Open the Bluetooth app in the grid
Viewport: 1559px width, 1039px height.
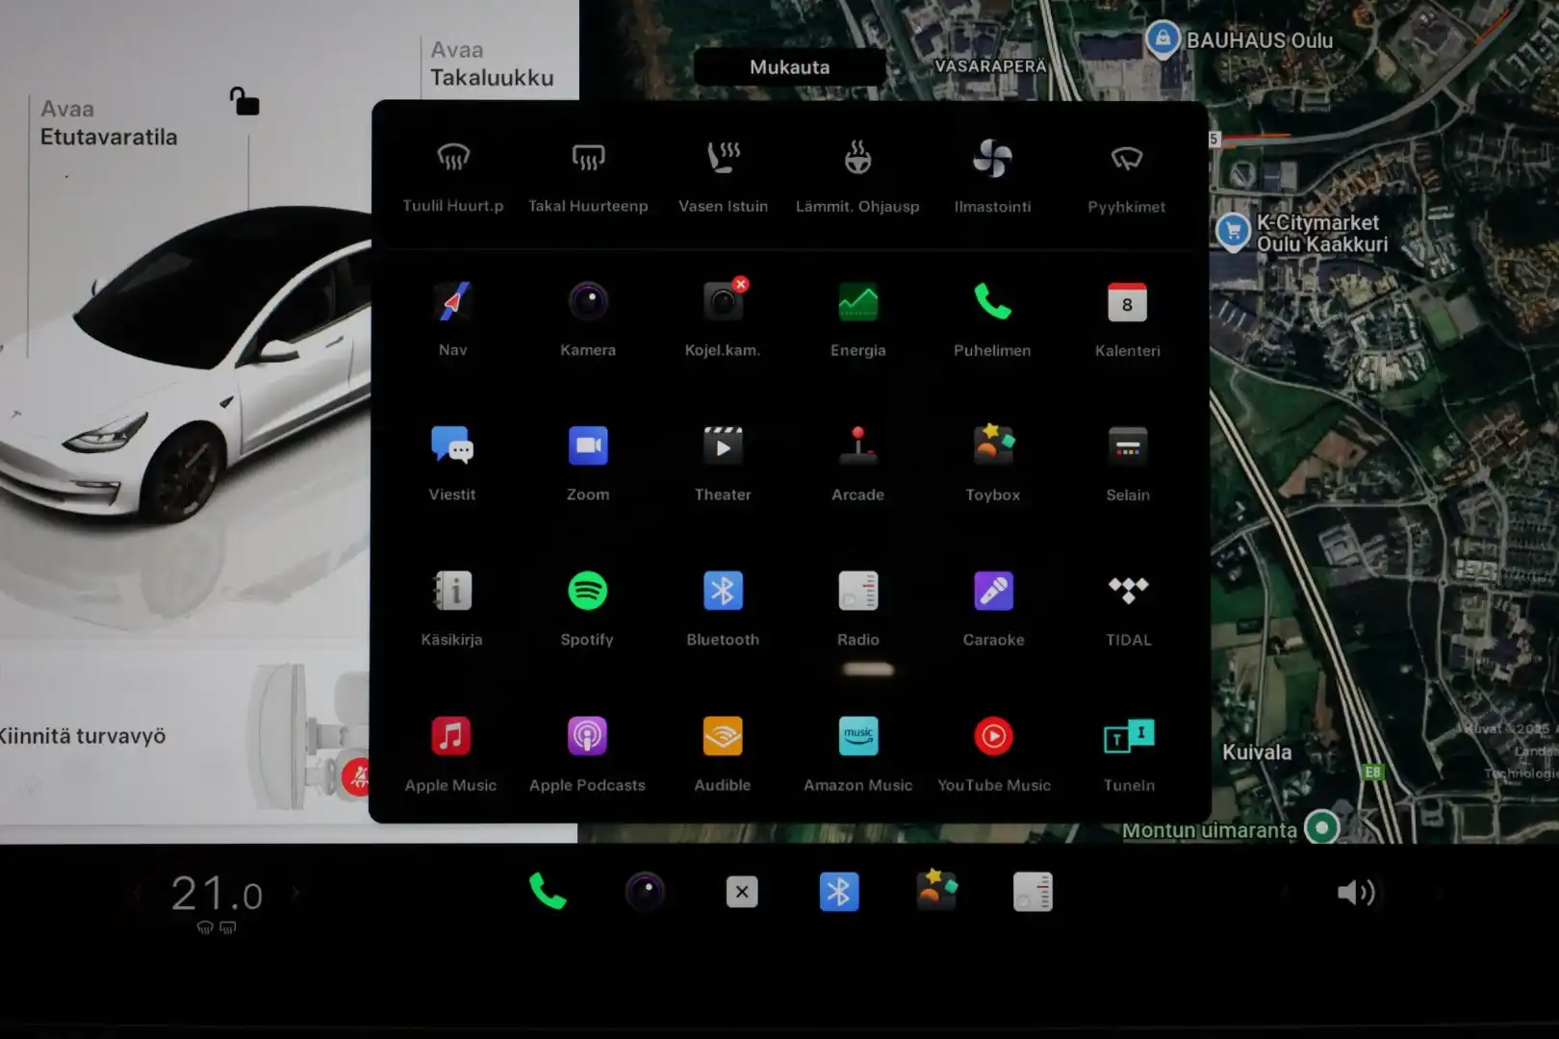(723, 610)
